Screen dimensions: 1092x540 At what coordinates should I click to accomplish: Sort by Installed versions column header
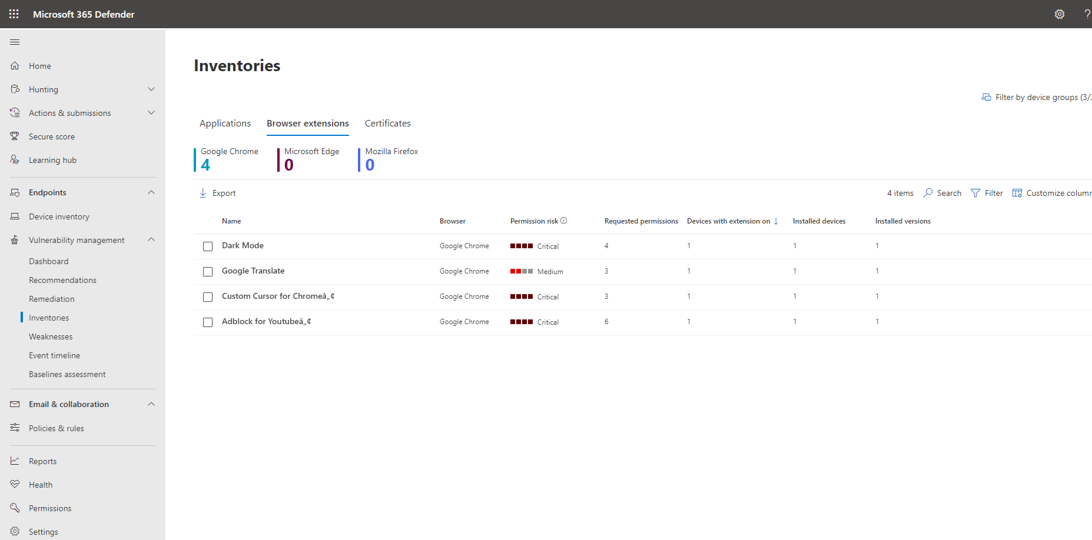tap(903, 221)
